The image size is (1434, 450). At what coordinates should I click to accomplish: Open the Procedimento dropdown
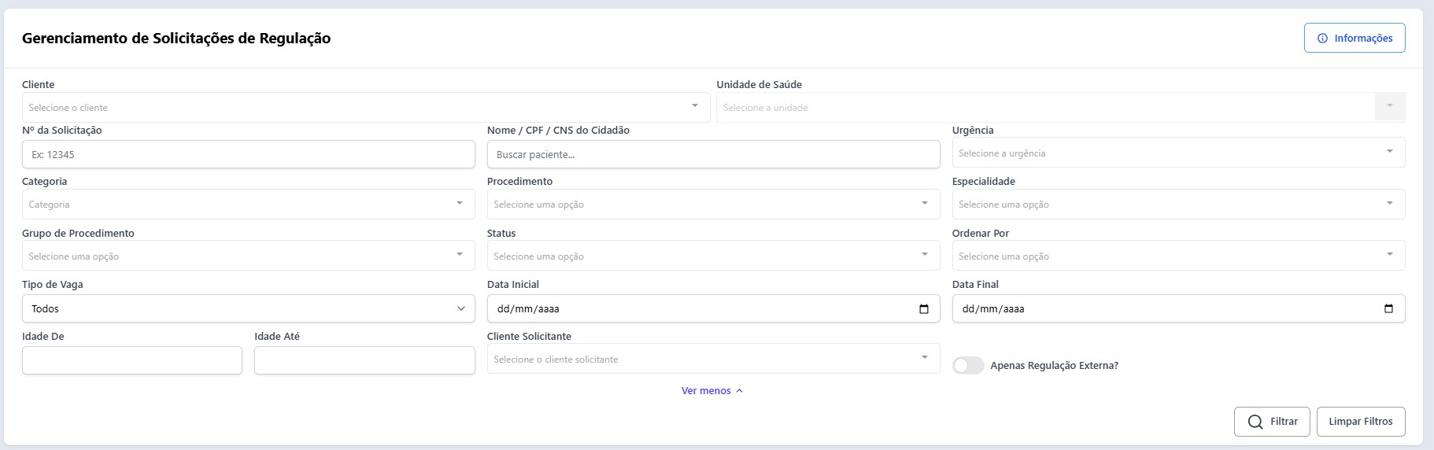(x=713, y=204)
